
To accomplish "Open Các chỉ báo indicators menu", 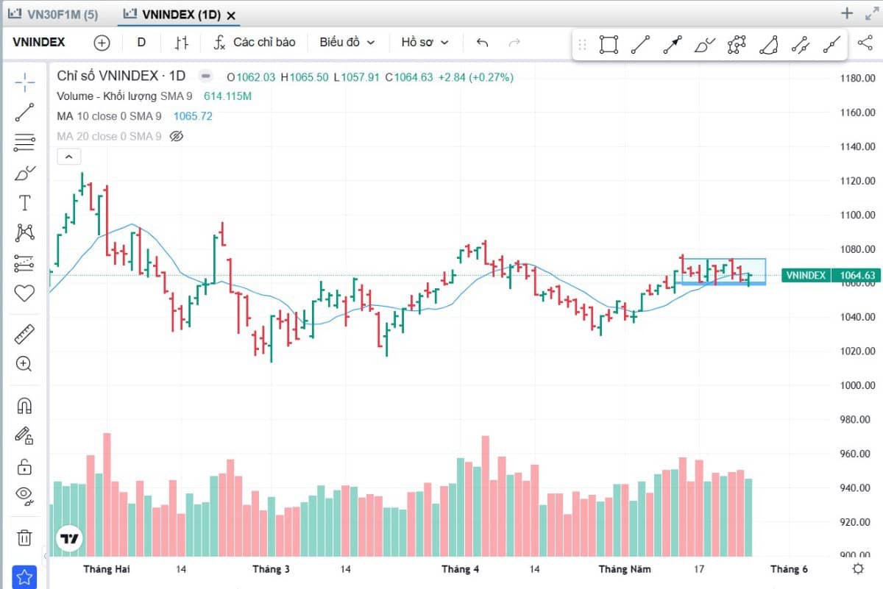I will pyautogui.click(x=255, y=43).
